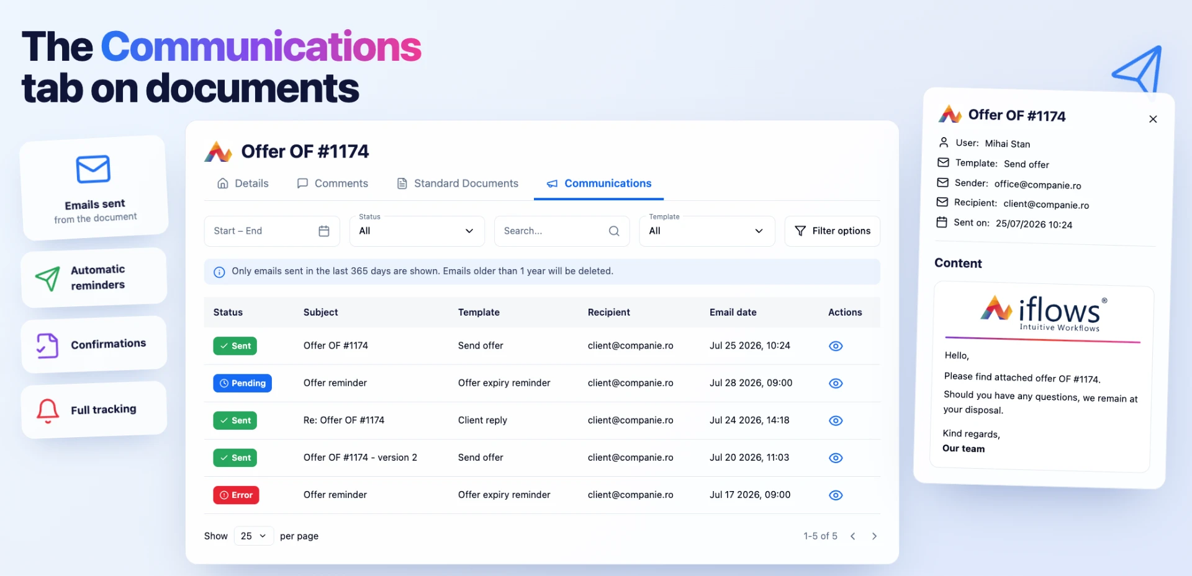
Task: Click 'office@companie.ro' sender value
Action: pyautogui.click(x=1037, y=185)
